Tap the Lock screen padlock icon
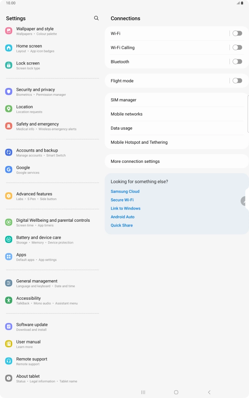Viewport: 249px width, 398px height. tap(9, 65)
